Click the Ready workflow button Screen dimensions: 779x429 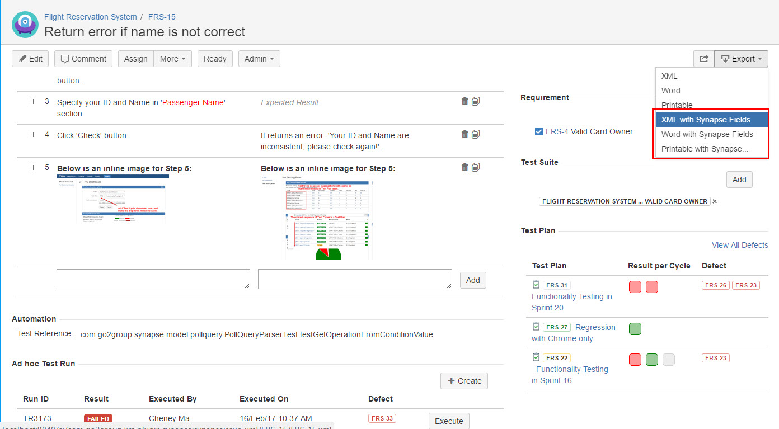click(x=215, y=59)
